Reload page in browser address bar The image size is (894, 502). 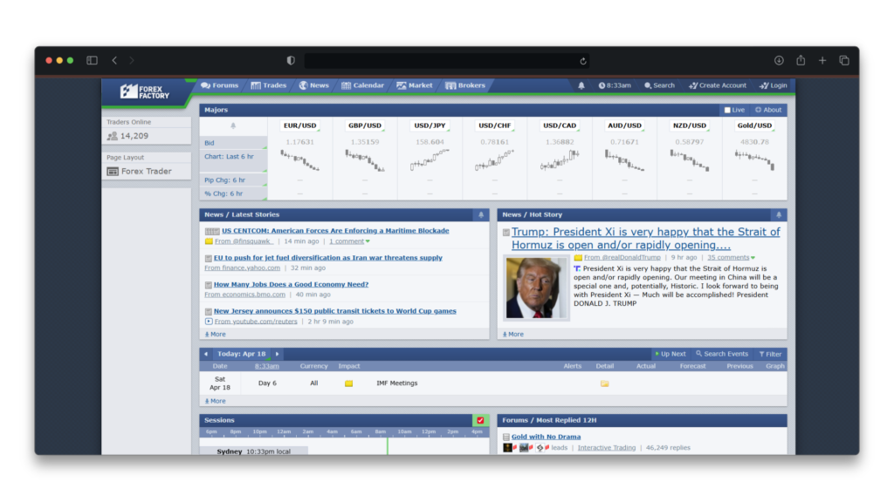coord(582,61)
